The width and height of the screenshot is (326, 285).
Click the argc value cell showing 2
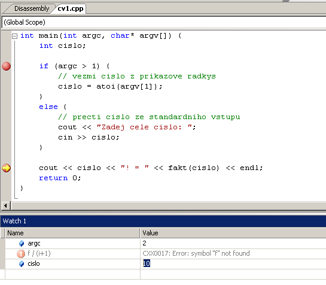tap(233, 243)
